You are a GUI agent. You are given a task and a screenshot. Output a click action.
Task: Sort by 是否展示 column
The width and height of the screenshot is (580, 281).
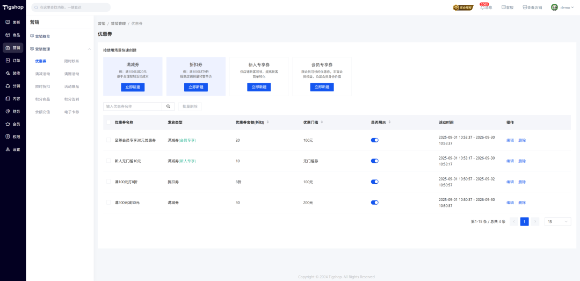[389, 122]
